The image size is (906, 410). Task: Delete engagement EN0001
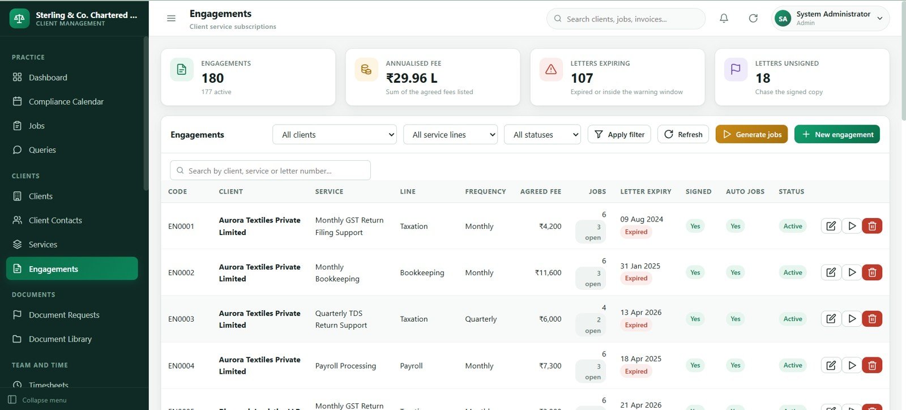872,226
